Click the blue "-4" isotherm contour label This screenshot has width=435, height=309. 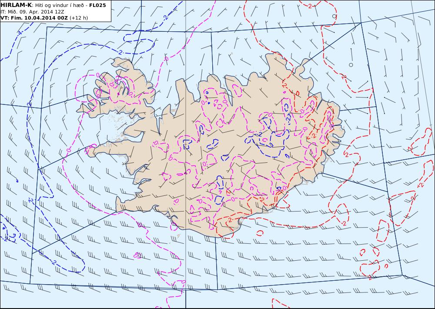19,34
